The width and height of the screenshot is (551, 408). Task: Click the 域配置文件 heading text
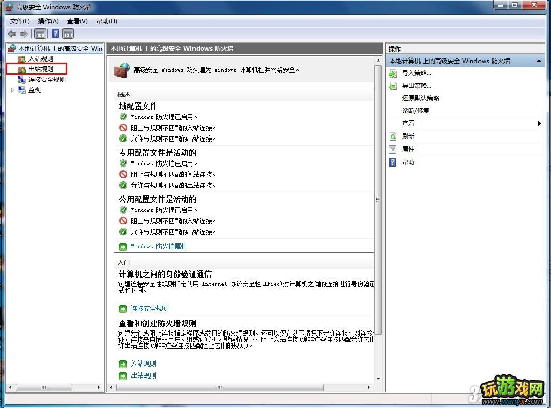pos(138,106)
